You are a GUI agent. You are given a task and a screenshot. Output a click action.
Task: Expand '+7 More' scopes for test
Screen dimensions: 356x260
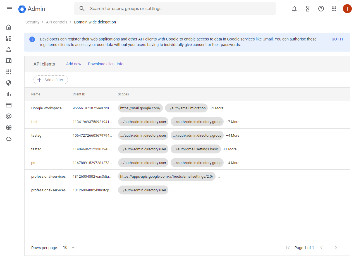(232, 122)
